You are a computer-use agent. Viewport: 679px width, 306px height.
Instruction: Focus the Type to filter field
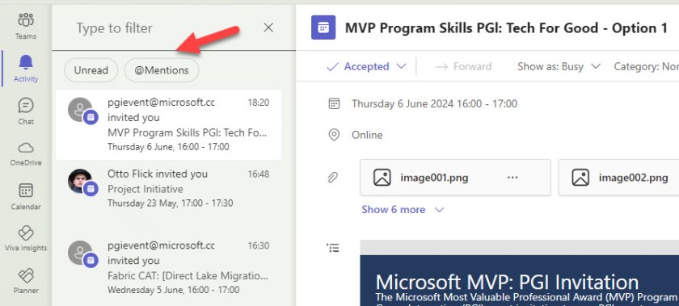click(165, 28)
